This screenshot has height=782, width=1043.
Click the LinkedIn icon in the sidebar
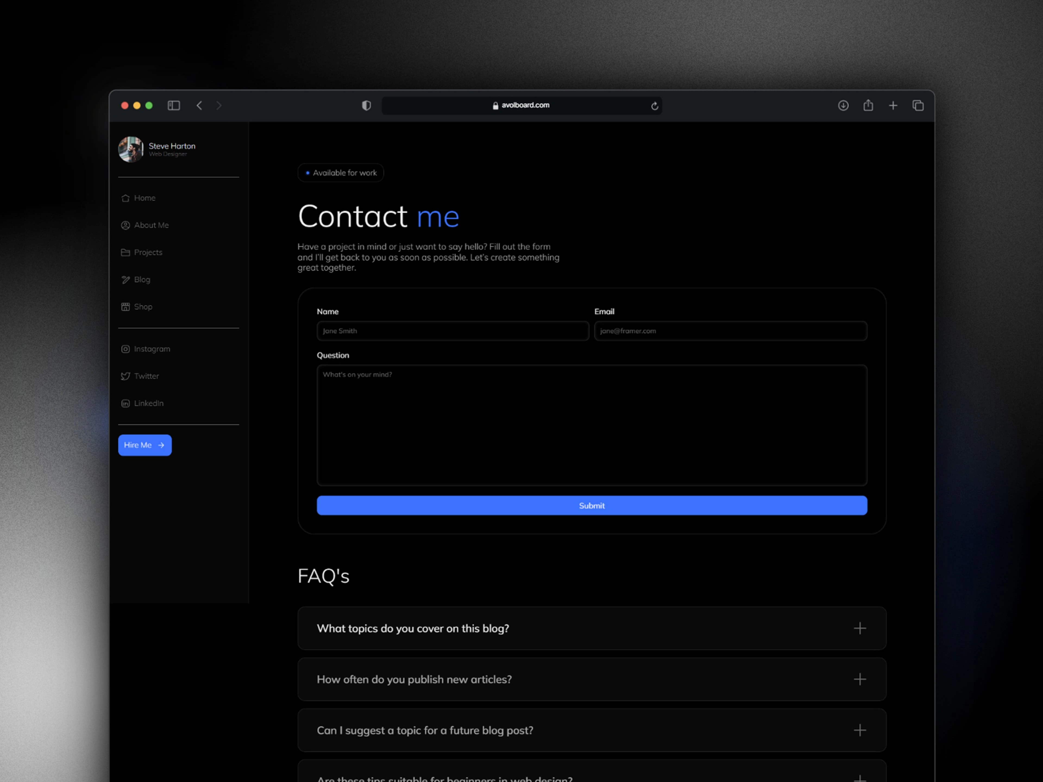pyautogui.click(x=125, y=403)
